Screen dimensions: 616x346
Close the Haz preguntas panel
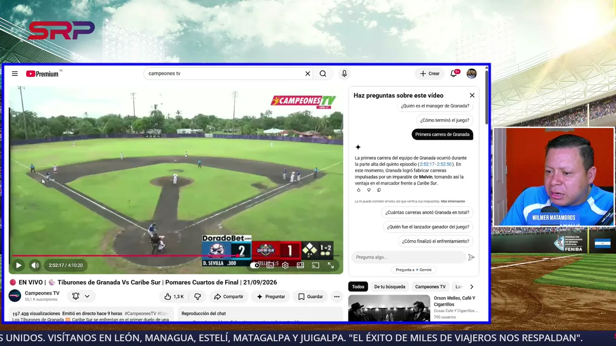coord(472,95)
